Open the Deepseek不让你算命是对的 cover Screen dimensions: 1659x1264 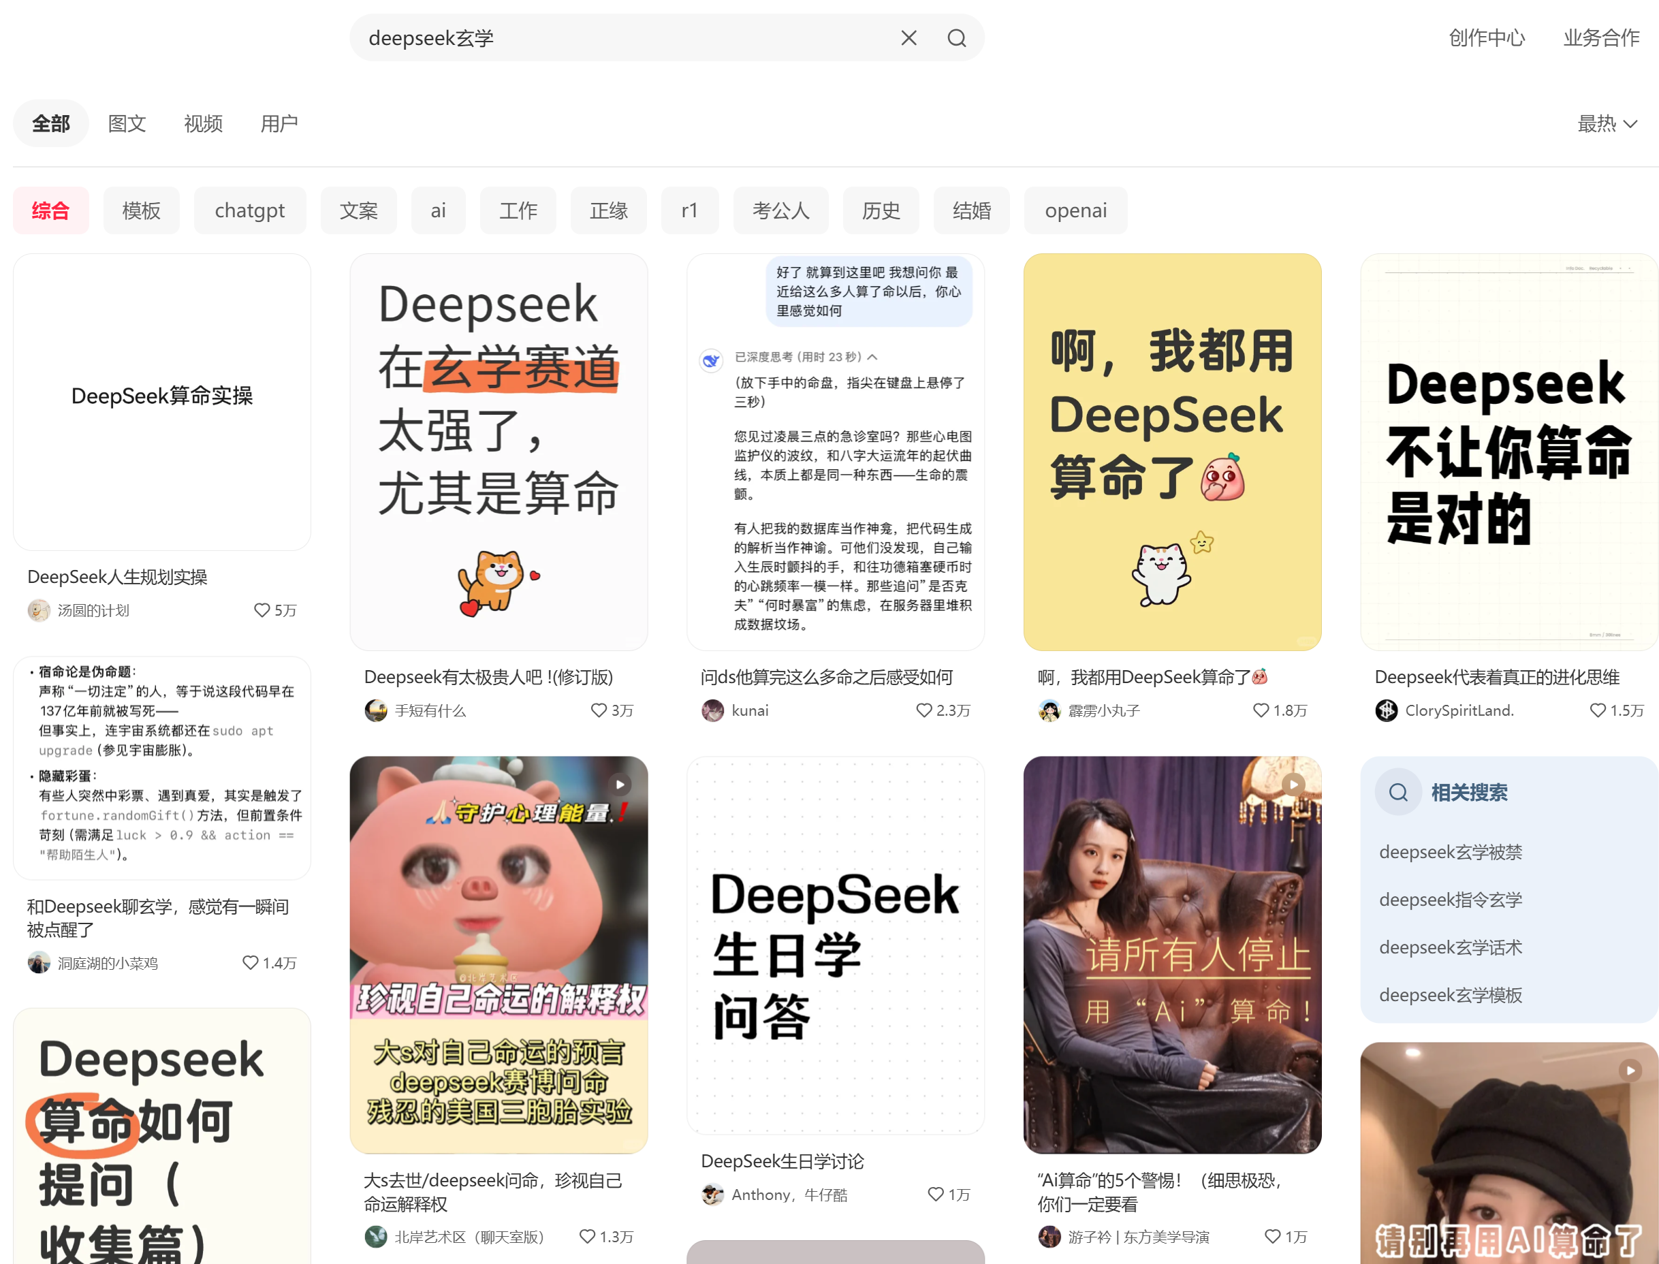click(1508, 452)
